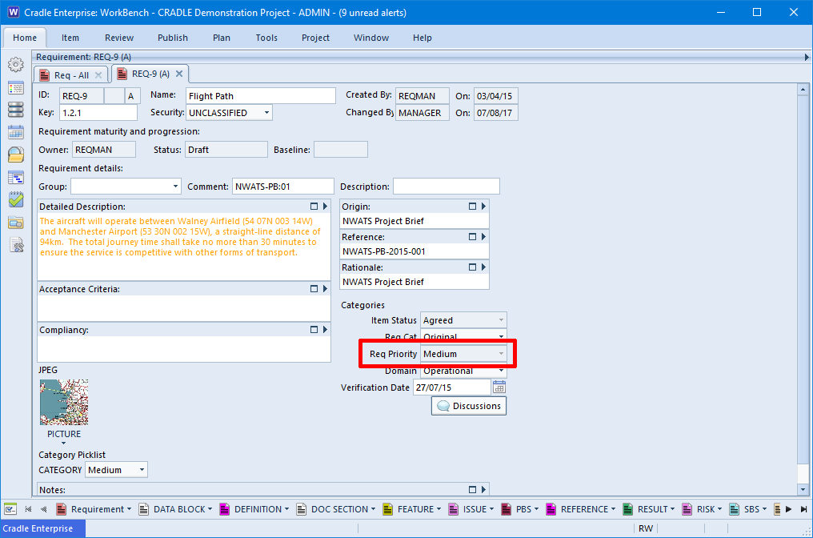Maximize the Origin frame

coord(472,207)
